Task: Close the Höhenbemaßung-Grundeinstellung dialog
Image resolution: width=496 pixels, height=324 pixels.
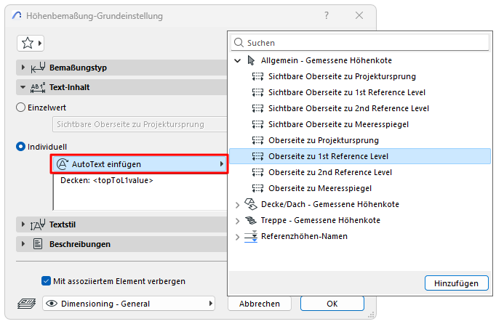Action: (359, 15)
